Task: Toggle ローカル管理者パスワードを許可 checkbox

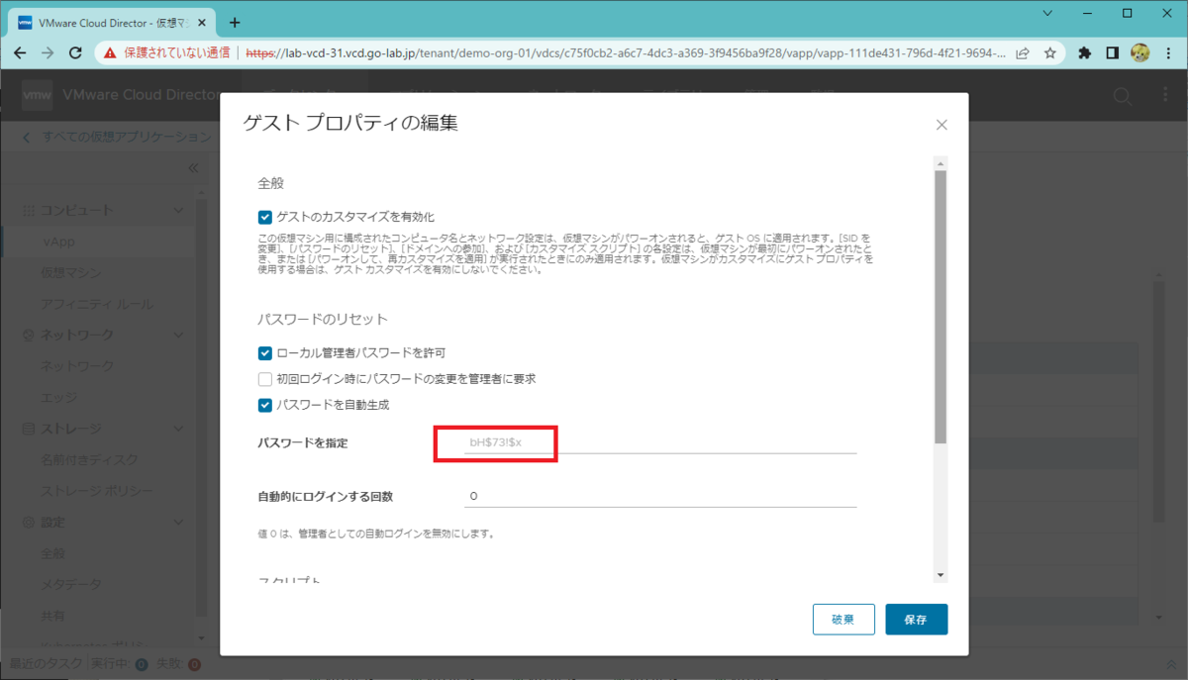Action: coord(264,352)
